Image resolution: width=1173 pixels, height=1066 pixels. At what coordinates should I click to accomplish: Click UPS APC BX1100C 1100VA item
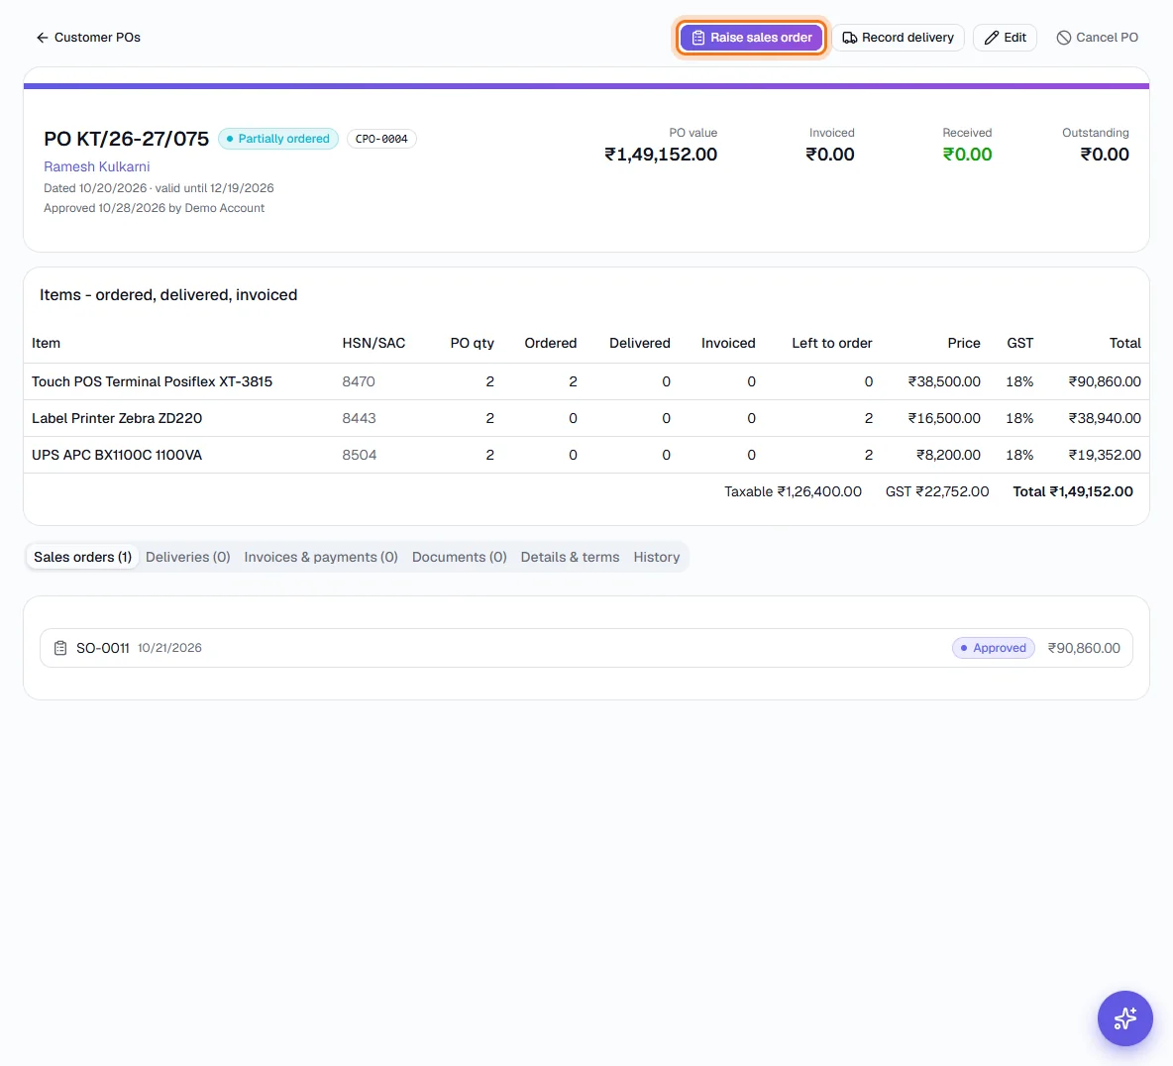point(117,455)
